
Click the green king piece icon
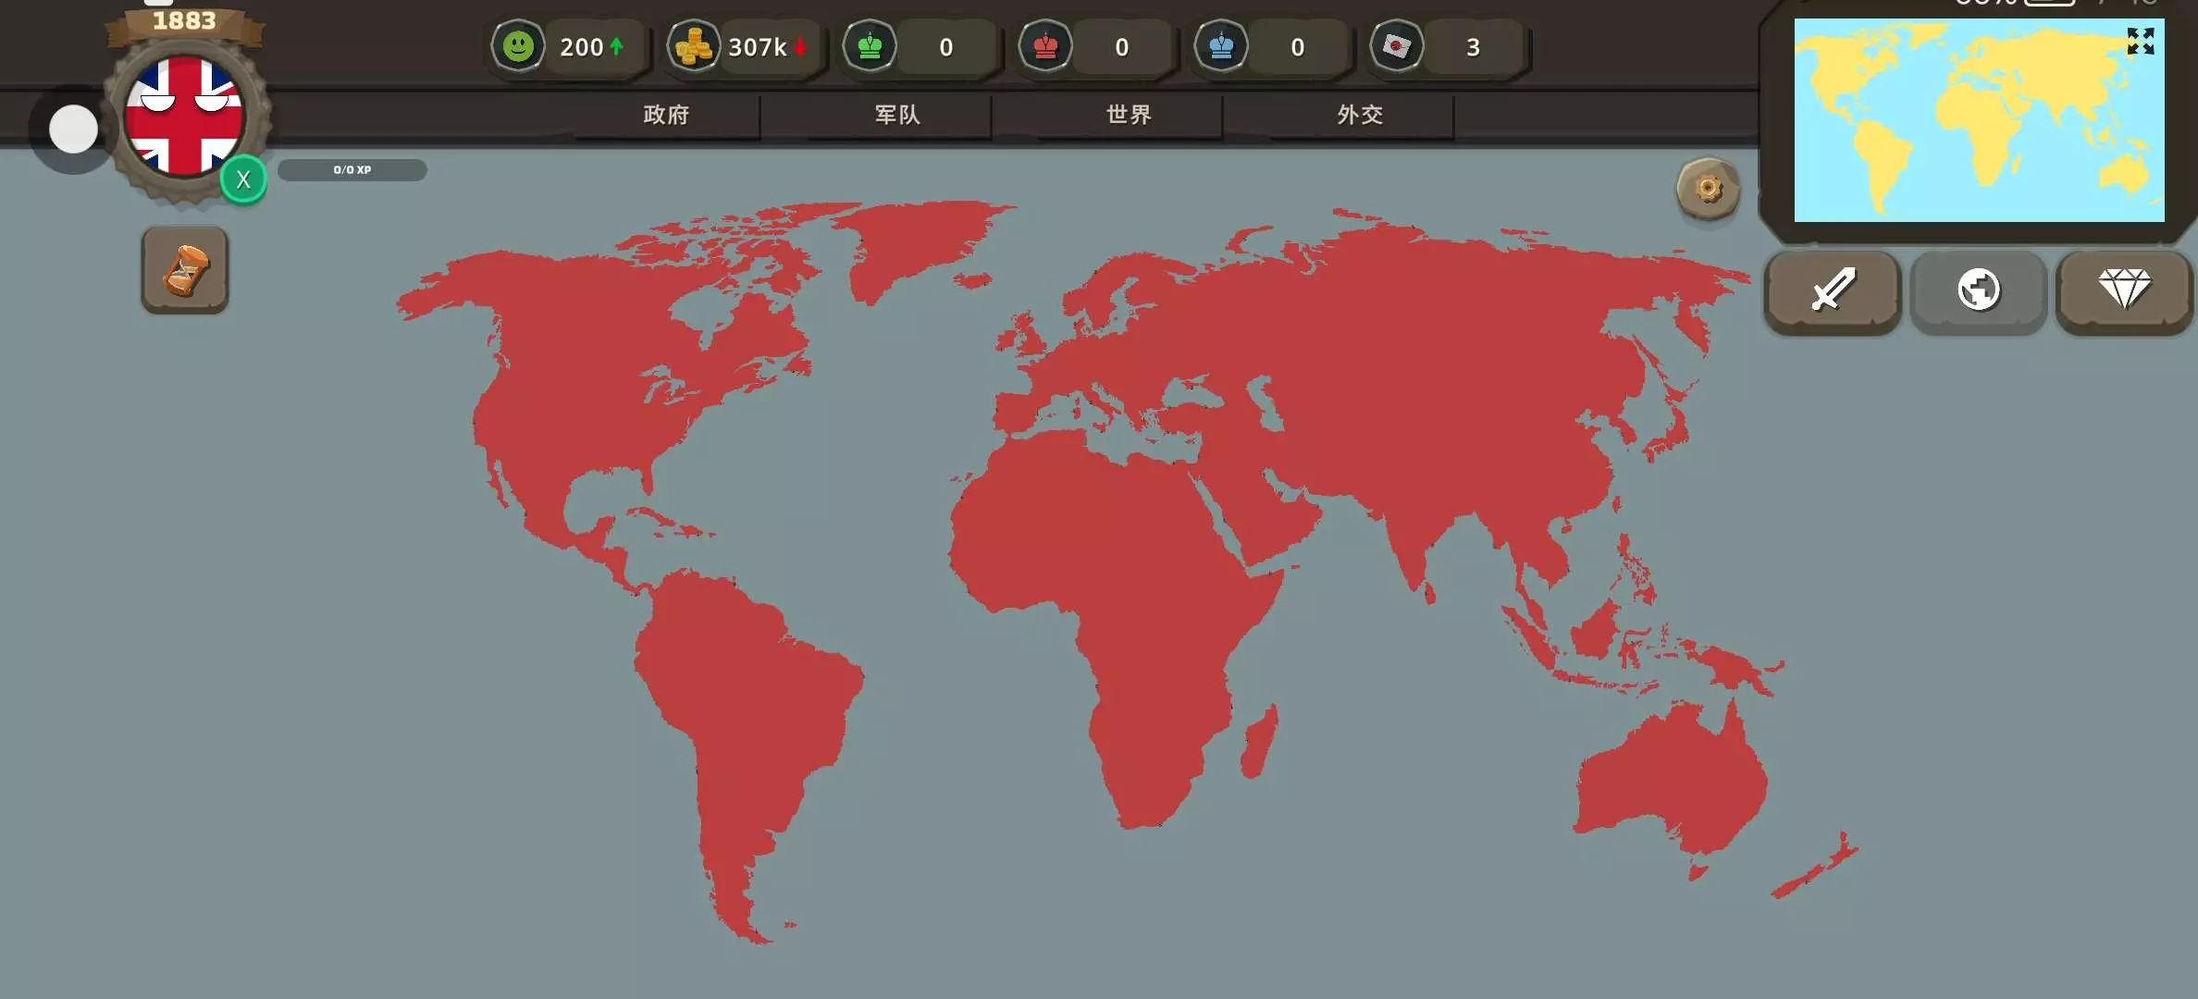point(870,46)
